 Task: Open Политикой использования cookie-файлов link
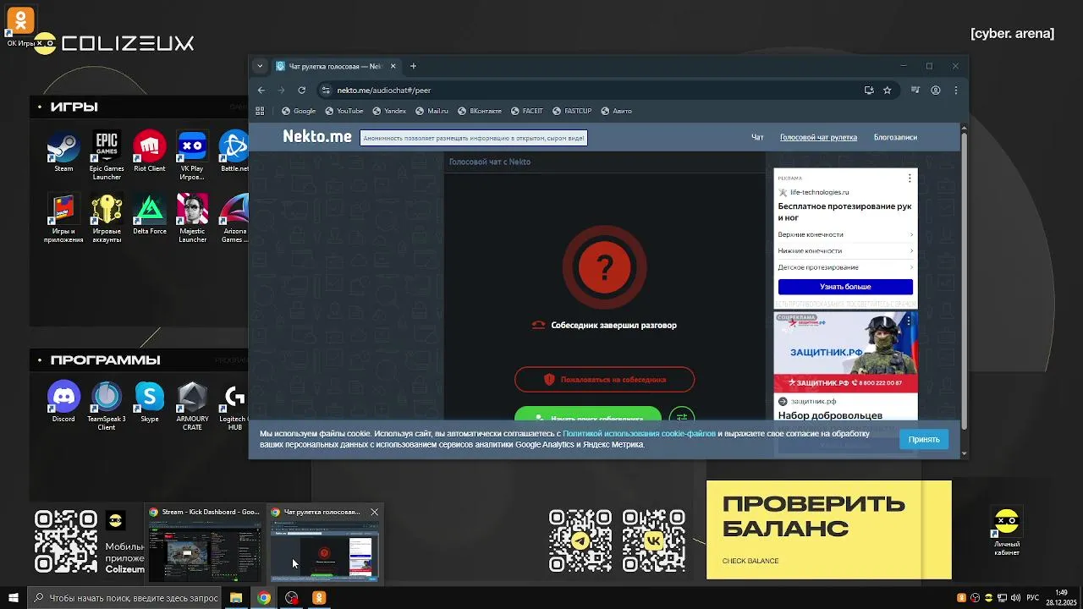click(x=640, y=434)
